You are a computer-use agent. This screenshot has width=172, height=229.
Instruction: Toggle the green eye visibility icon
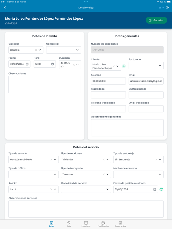161,189
